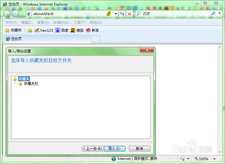Open the 新浪 favorites link

92,30
